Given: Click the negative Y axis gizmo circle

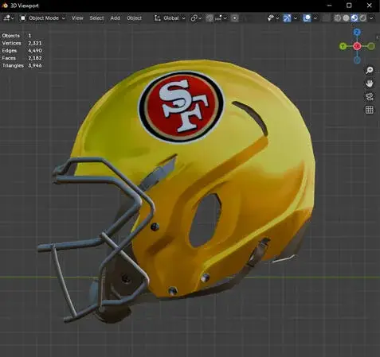Looking at the screenshot, I should [x=371, y=46].
